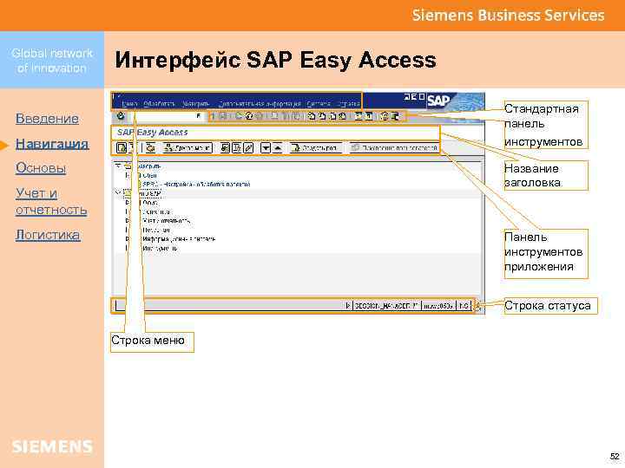Open the Избранное menu
Screen dimensions: 625x468
195,103
